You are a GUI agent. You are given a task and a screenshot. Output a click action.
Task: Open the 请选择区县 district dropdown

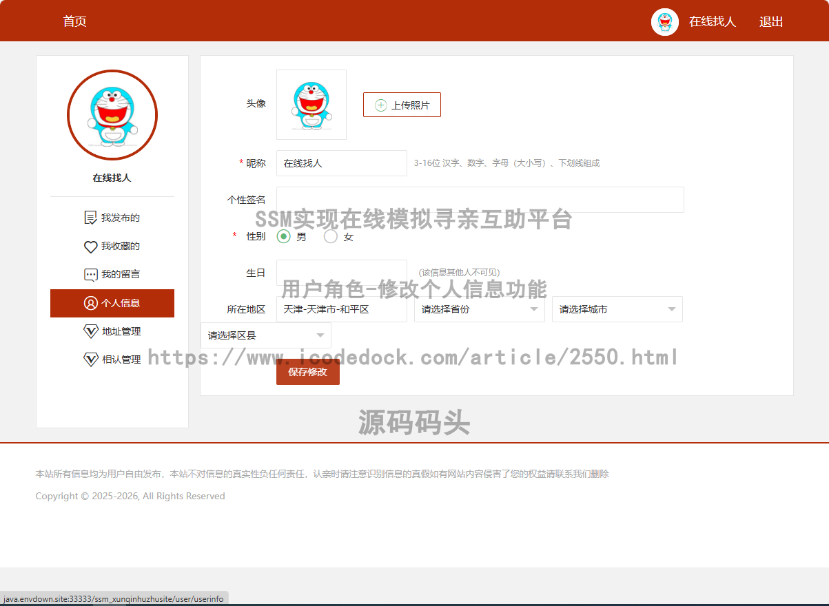pyautogui.click(x=266, y=335)
